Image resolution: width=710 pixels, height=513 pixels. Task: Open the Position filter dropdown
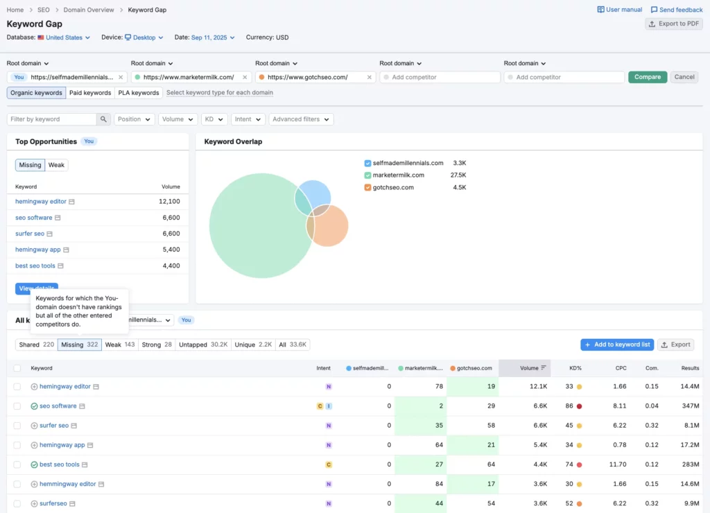pos(134,119)
